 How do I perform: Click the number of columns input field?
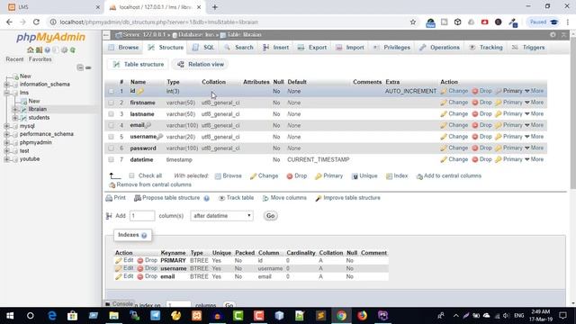point(142,216)
